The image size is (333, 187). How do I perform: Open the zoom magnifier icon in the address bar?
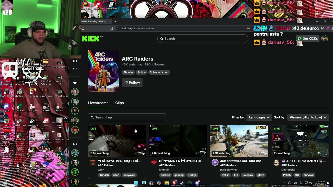coord(249,28)
